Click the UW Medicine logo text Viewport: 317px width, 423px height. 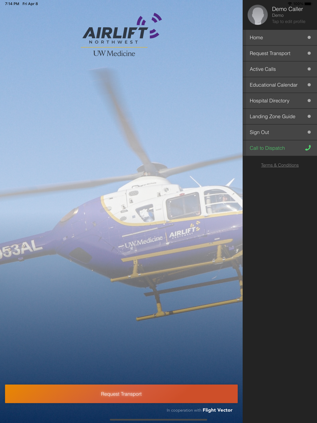pyautogui.click(x=114, y=53)
